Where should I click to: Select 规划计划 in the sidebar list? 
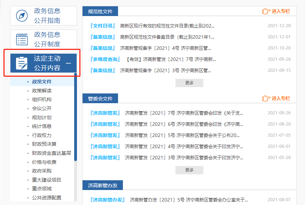pos(42,117)
